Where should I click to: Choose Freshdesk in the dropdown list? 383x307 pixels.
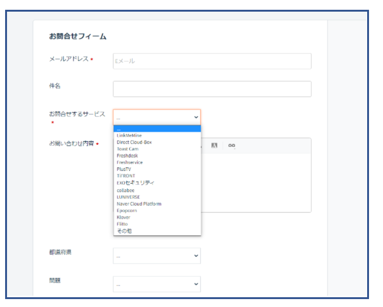(x=157, y=156)
